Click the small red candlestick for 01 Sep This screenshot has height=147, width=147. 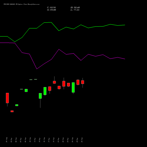coord(12,111)
